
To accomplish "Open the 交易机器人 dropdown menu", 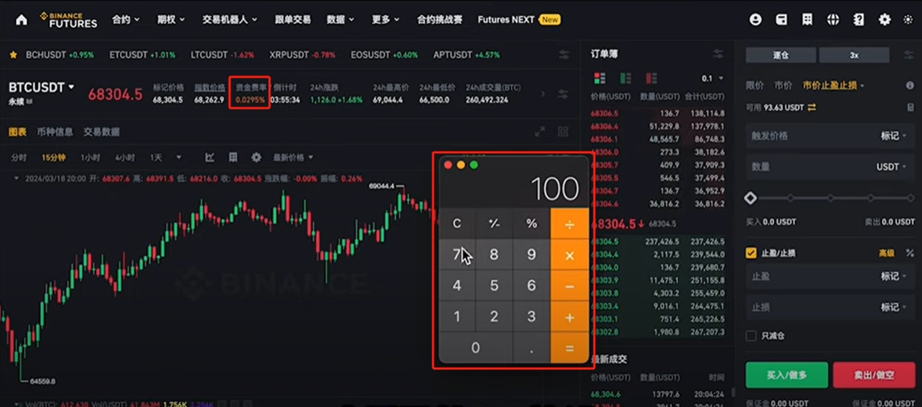I will point(230,20).
